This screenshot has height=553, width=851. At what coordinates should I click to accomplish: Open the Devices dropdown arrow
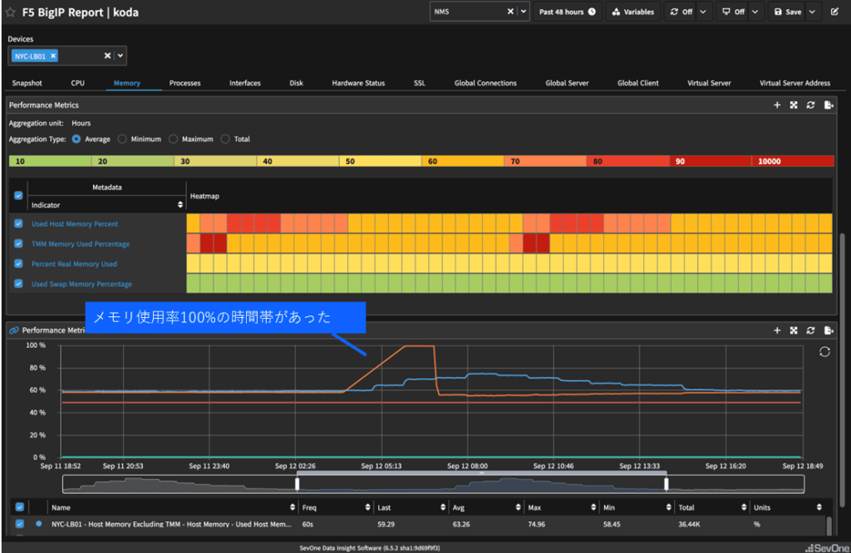click(x=121, y=56)
